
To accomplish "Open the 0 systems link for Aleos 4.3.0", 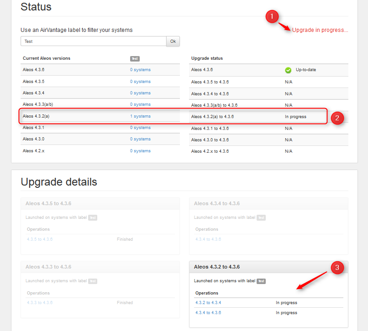I will [x=140, y=139].
